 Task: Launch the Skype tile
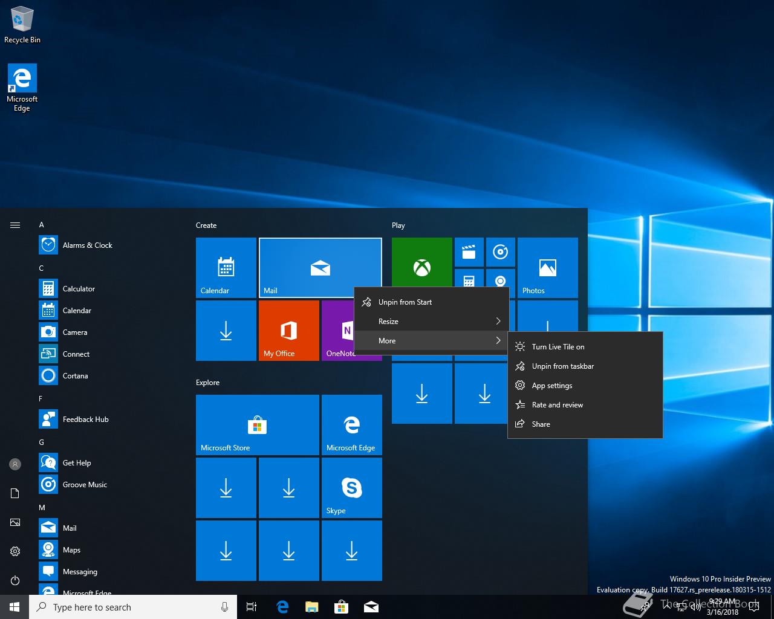pyautogui.click(x=352, y=488)
